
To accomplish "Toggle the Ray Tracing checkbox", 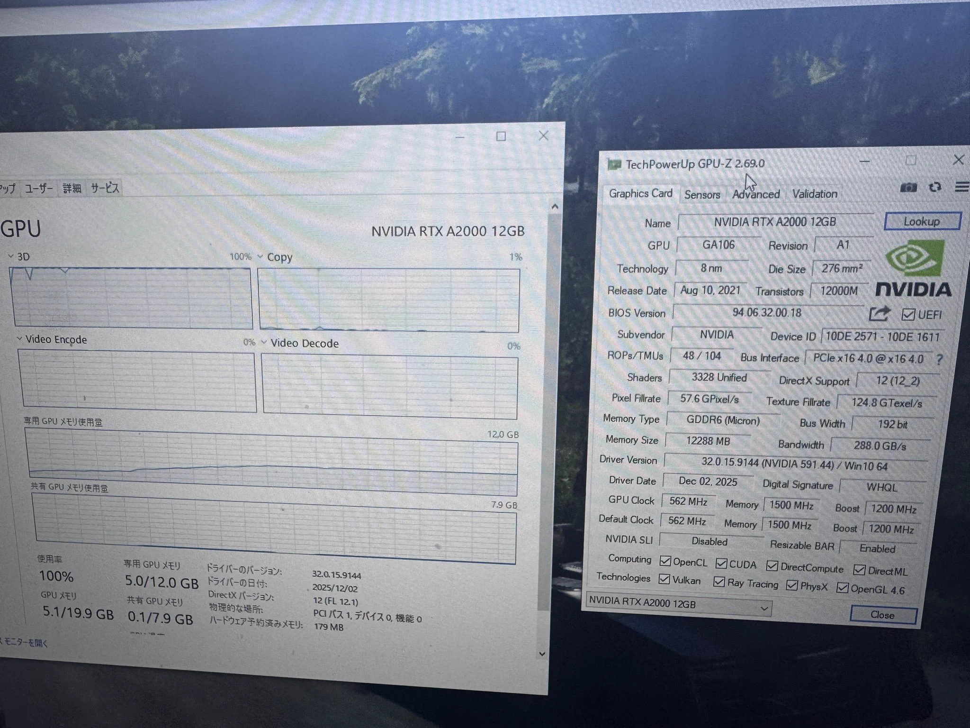I will 719,582.
